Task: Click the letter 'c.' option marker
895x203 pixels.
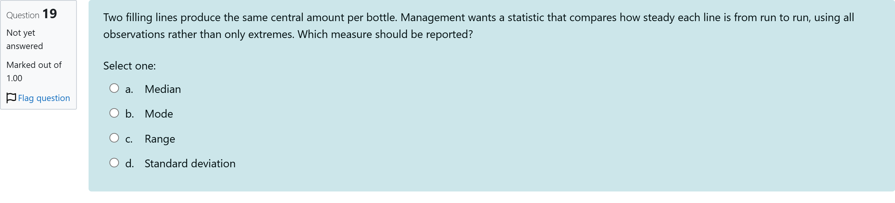Action: [129, 139]
